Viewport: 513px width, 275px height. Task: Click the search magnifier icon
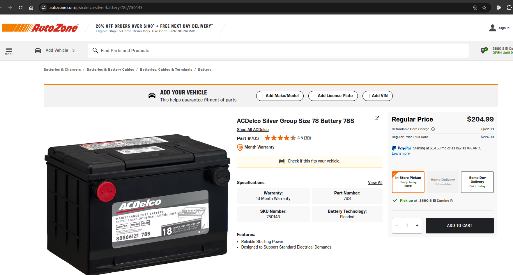pyautogui.click(x=95, y=51)
